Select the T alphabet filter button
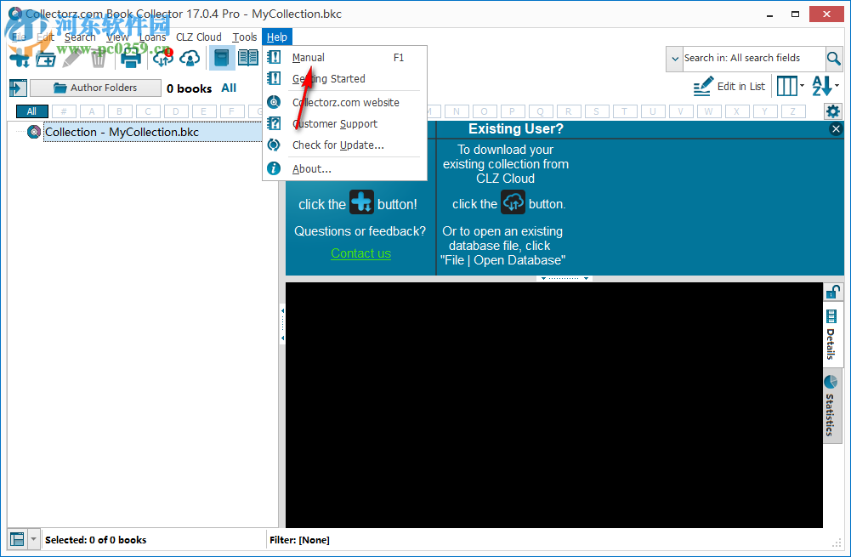 (x=624, y=111)
